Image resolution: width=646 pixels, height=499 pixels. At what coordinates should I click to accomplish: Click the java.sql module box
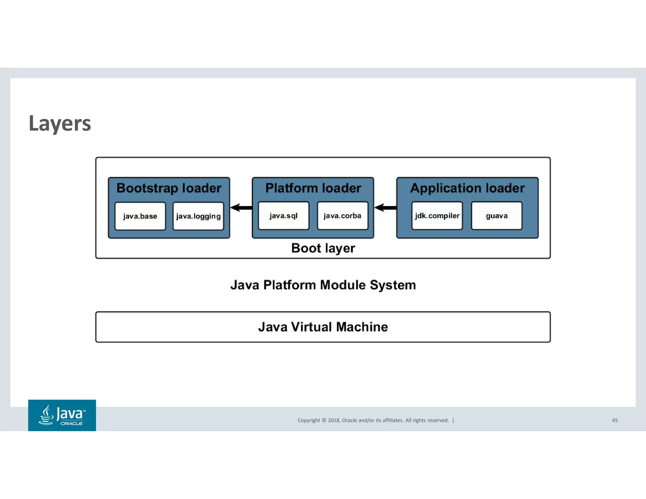283,216
